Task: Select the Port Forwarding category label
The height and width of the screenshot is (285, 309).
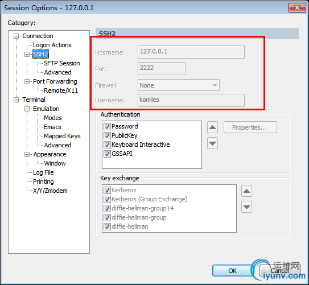Action: pos(55,81)
